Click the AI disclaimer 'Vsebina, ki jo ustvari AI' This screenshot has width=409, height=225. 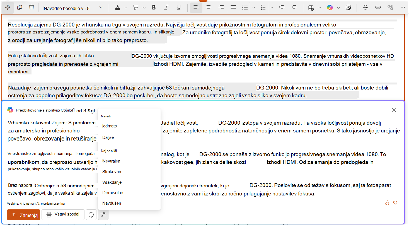click(x=36, y=204)
